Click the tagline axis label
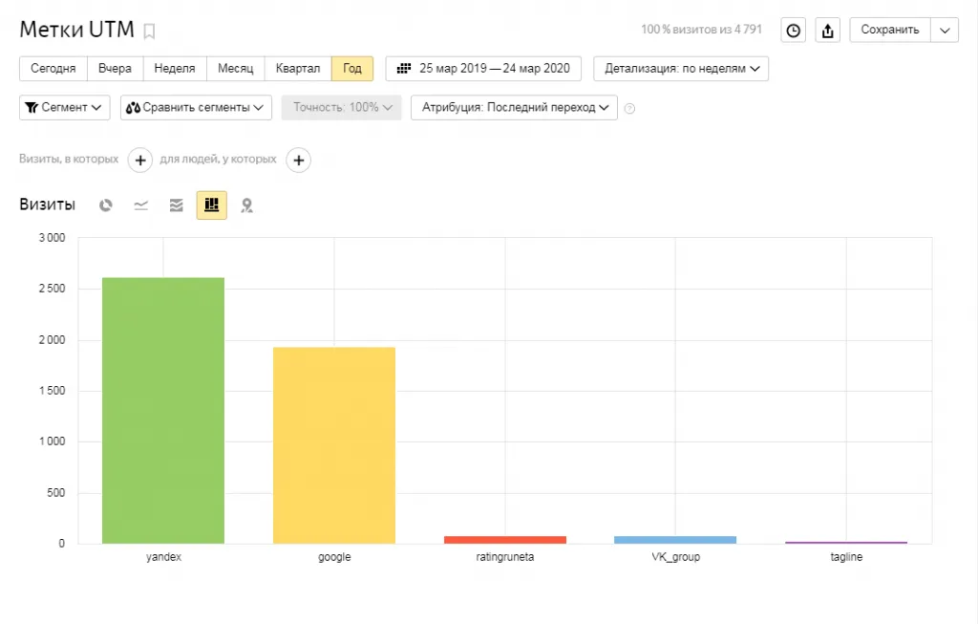Image resolution: width=978 pixels, height=624 pixels. pyautogui.click(x=846, y=557)
